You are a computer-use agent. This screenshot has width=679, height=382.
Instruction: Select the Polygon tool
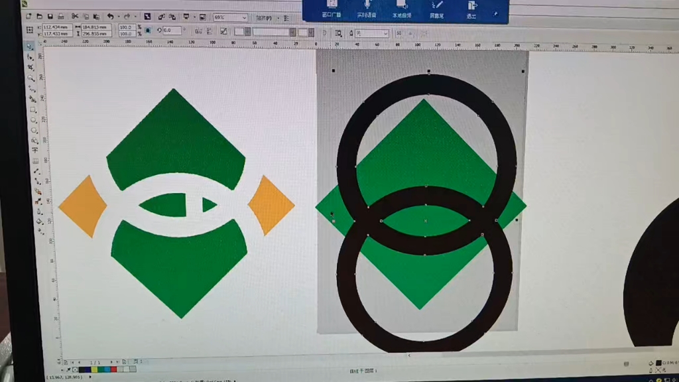pos(34,130)
